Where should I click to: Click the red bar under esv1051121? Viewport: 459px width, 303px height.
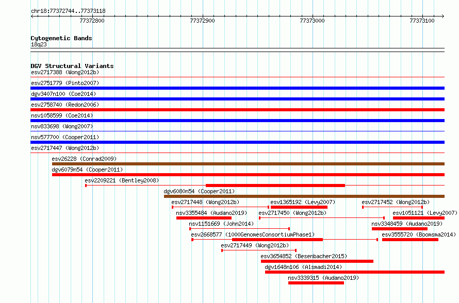point(419,218)
